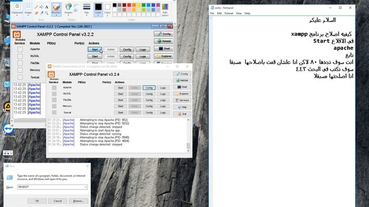369x207 pixels.
Task: Select the Magnifier tool in Paint
Action: tap(47, 13)
